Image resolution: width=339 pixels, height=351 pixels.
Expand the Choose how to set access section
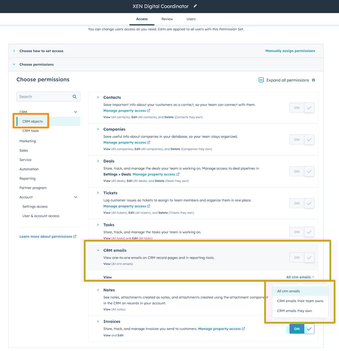click(x=14, y=51)
